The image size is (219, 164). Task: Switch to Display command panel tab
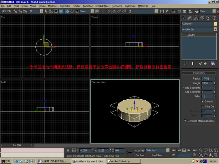click(208, 18)
